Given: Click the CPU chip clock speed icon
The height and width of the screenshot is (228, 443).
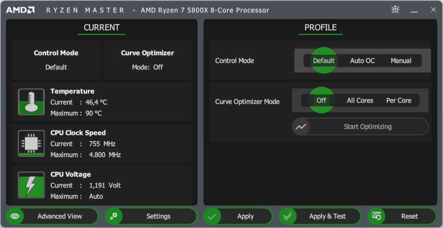Looking at the screenshot, I should pos(31,144).
